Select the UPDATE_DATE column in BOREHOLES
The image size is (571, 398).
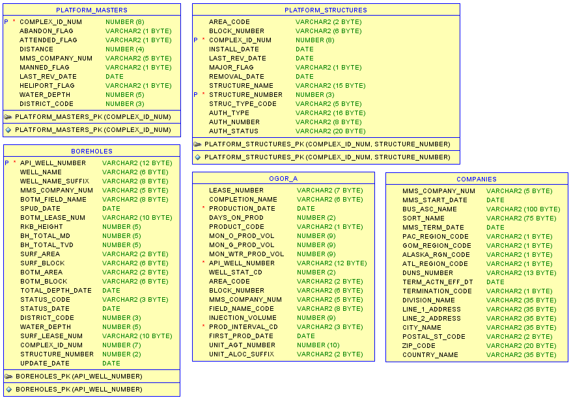[45, 363]
